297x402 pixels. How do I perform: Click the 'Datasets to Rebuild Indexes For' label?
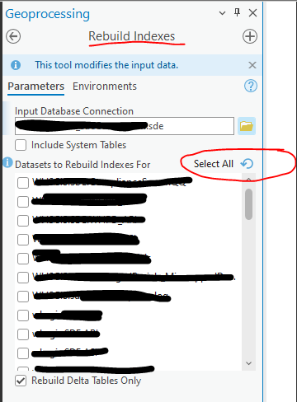[82, 165]
